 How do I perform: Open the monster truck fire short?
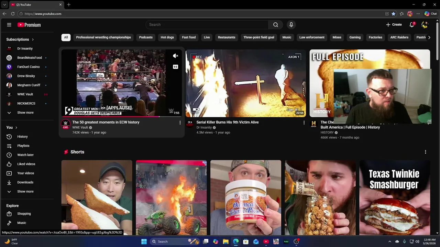point(171,198)
